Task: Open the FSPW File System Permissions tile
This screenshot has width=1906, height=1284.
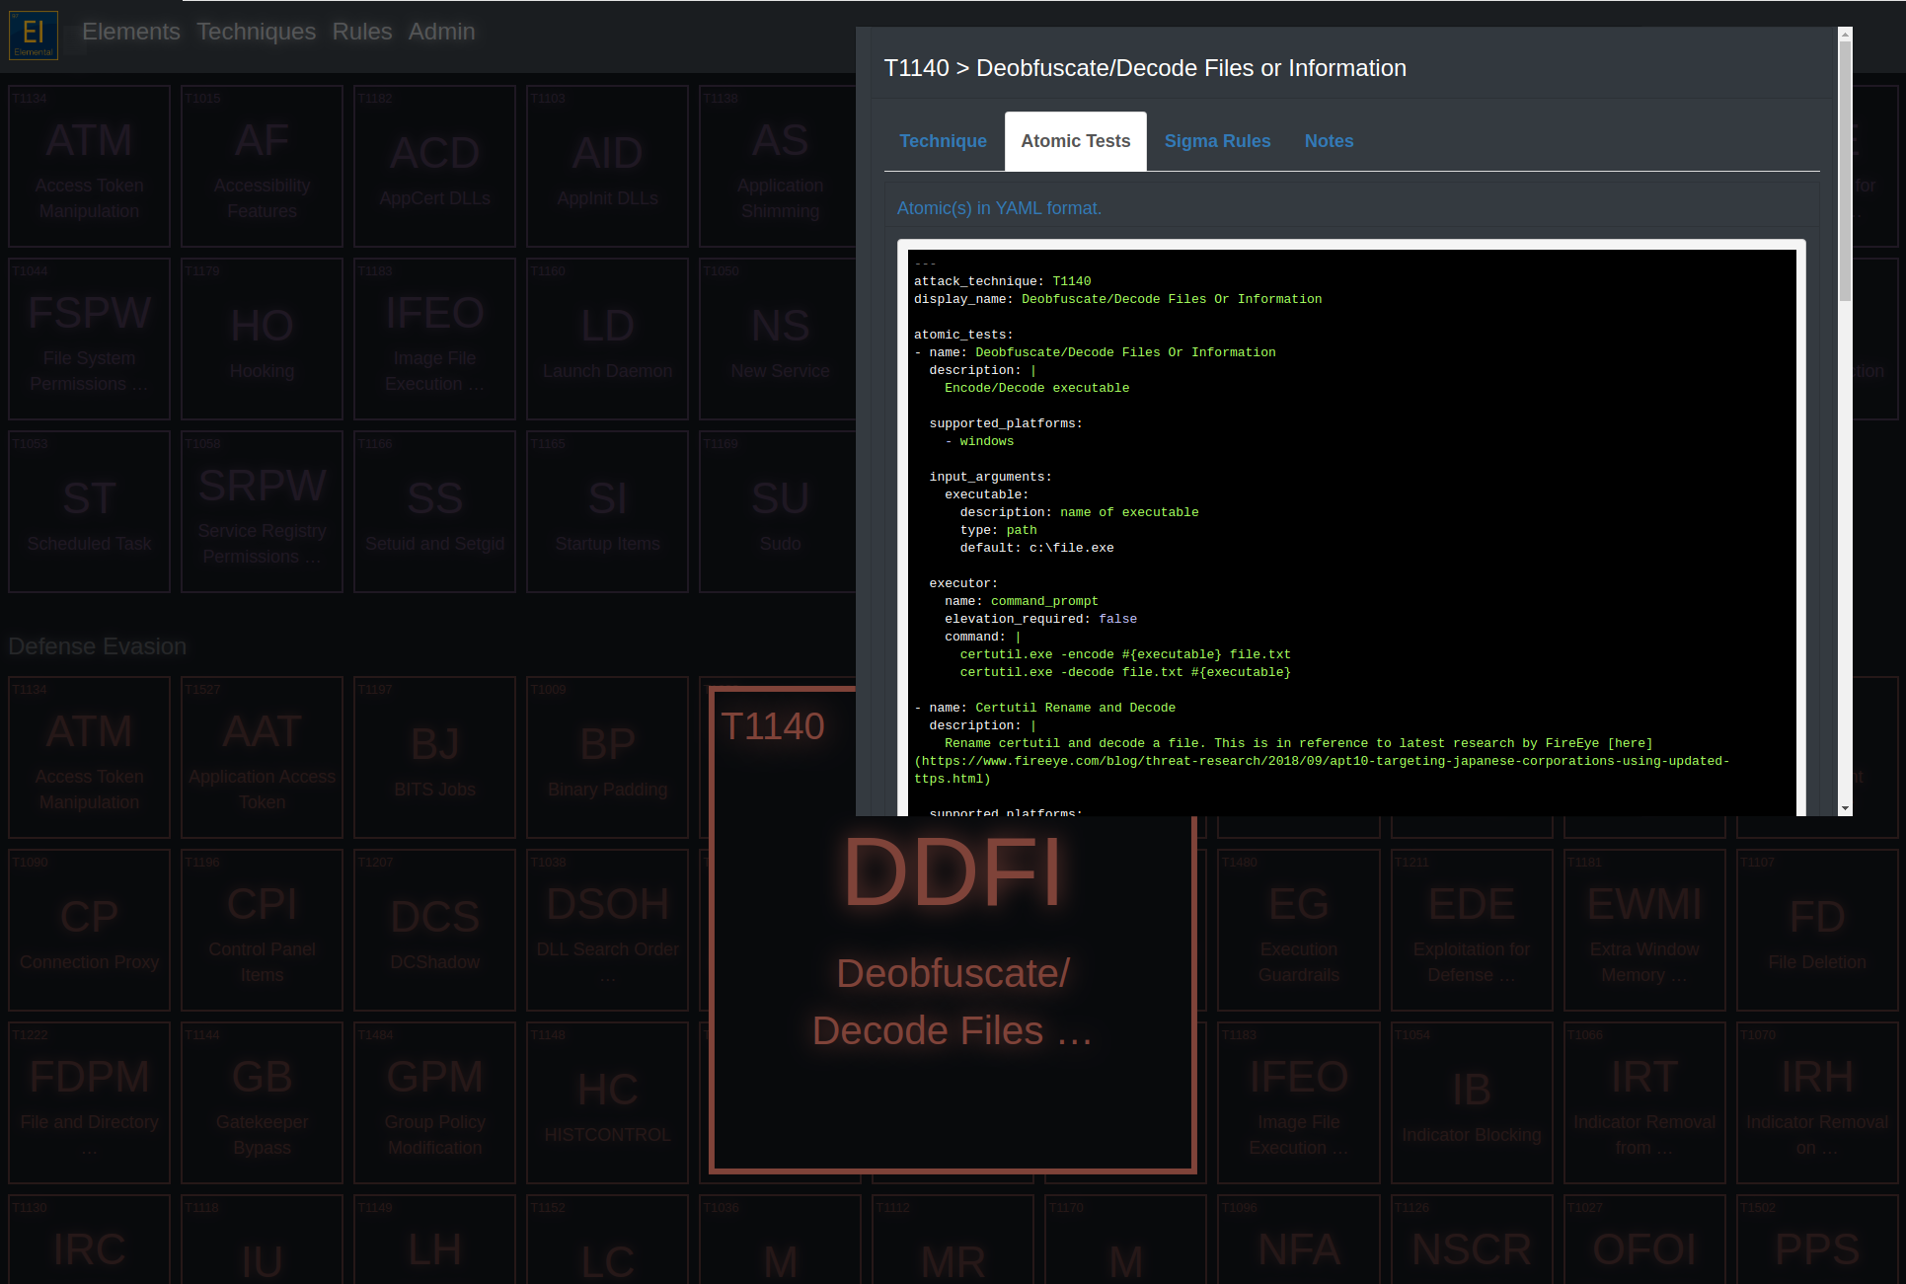Action: click(90, 339)
